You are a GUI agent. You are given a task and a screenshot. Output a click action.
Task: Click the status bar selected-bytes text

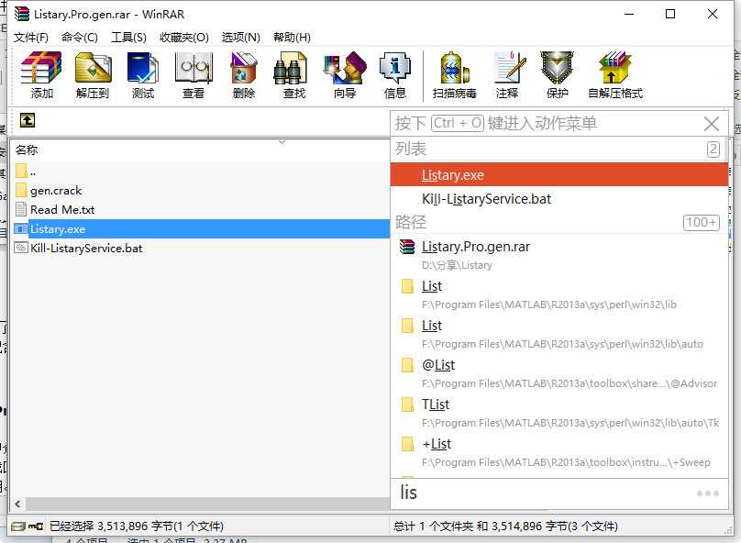(137, 526)
